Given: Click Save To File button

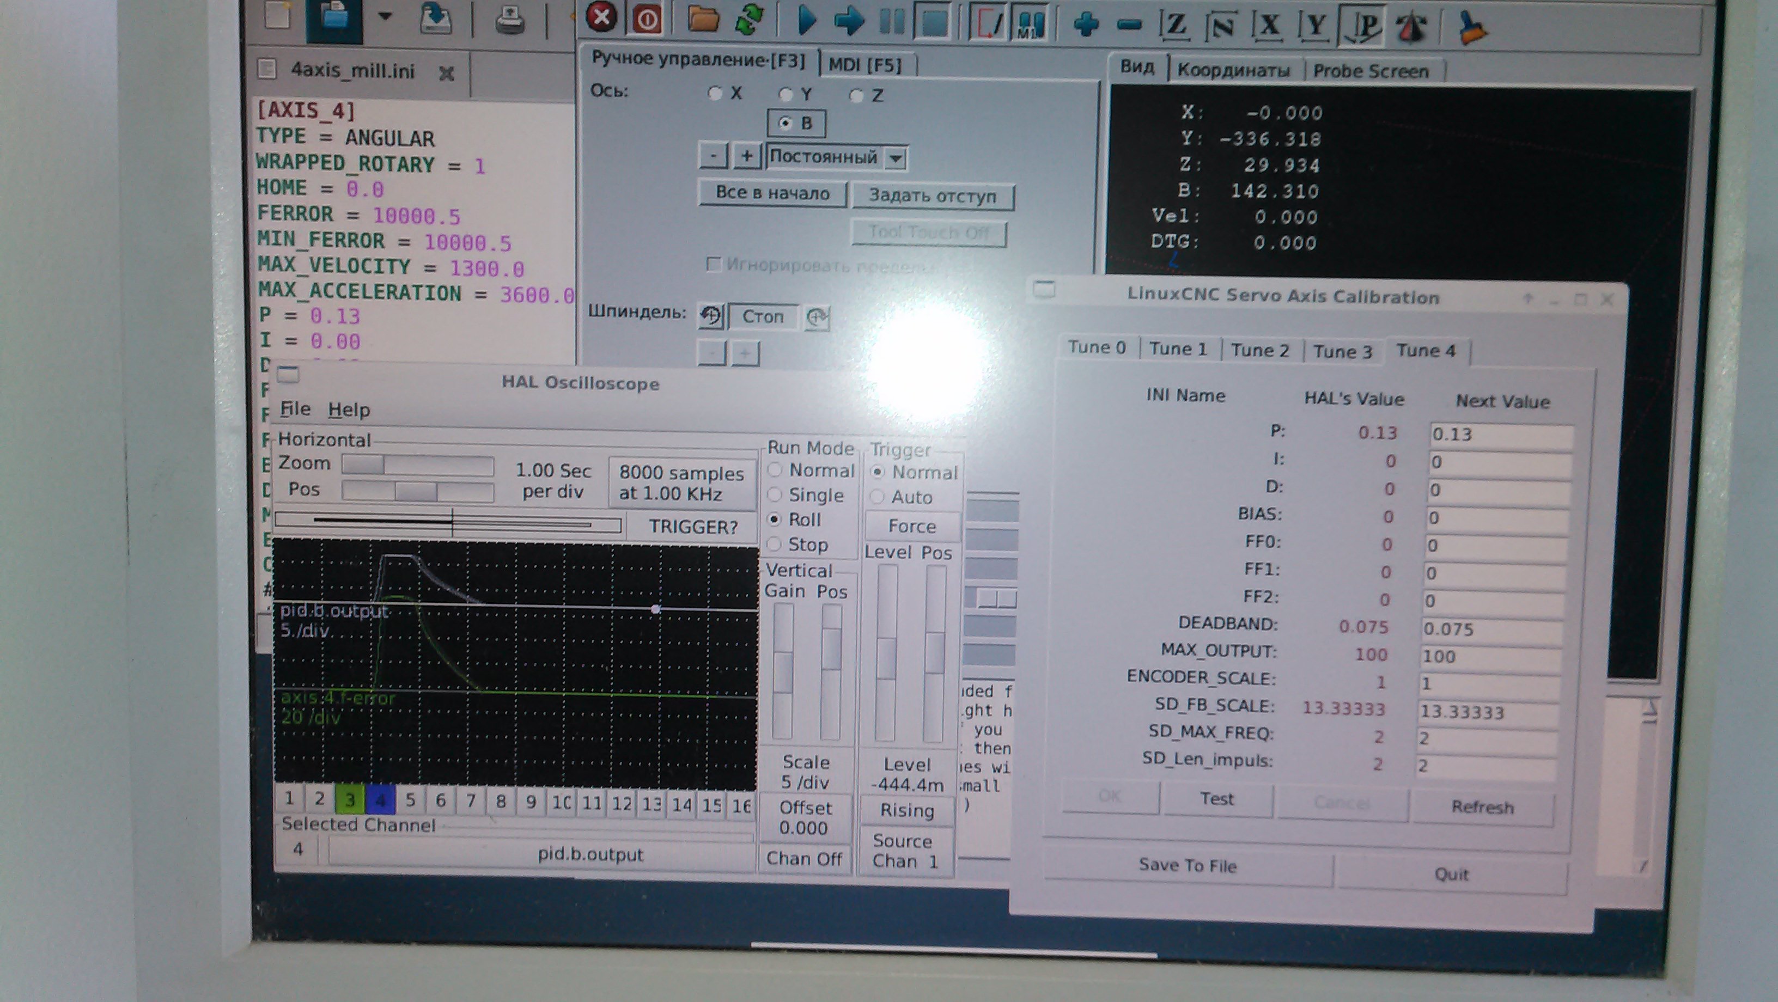Looking at the screenshot, I should tap(1187, 865).
